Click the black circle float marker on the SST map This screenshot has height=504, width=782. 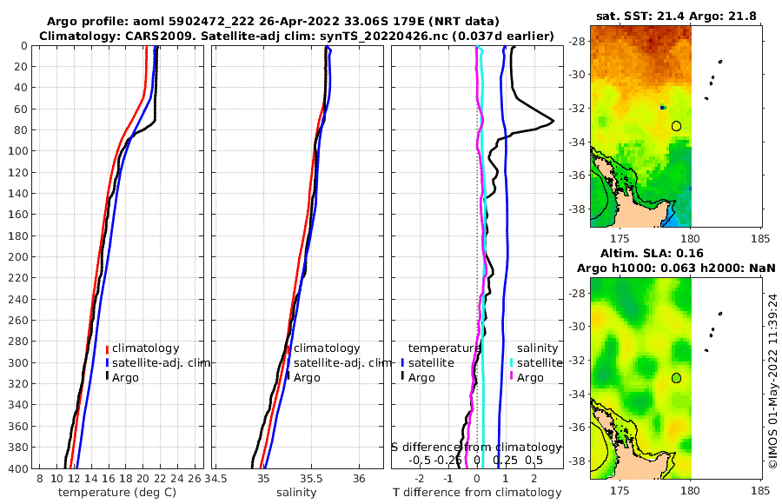pyautogui.click(x=676, y=126)
